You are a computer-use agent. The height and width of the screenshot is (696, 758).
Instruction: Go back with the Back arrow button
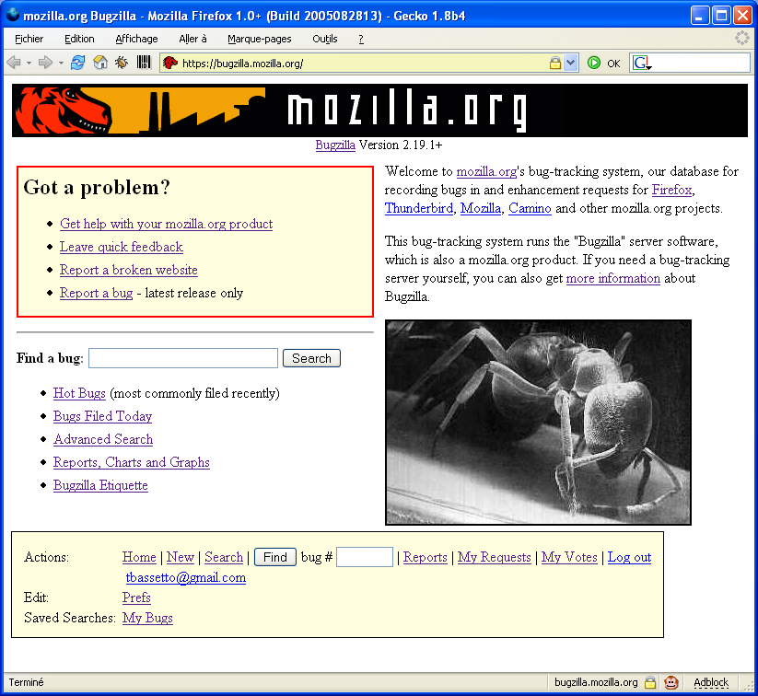[14, 63]
